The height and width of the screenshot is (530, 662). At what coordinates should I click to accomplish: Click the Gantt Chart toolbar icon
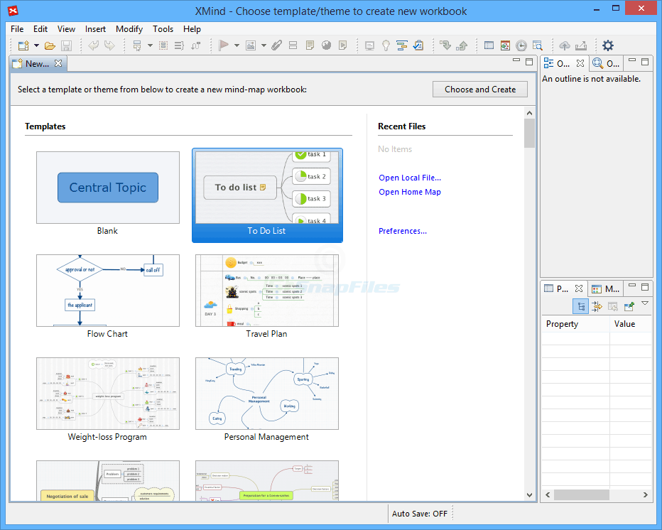402,45
